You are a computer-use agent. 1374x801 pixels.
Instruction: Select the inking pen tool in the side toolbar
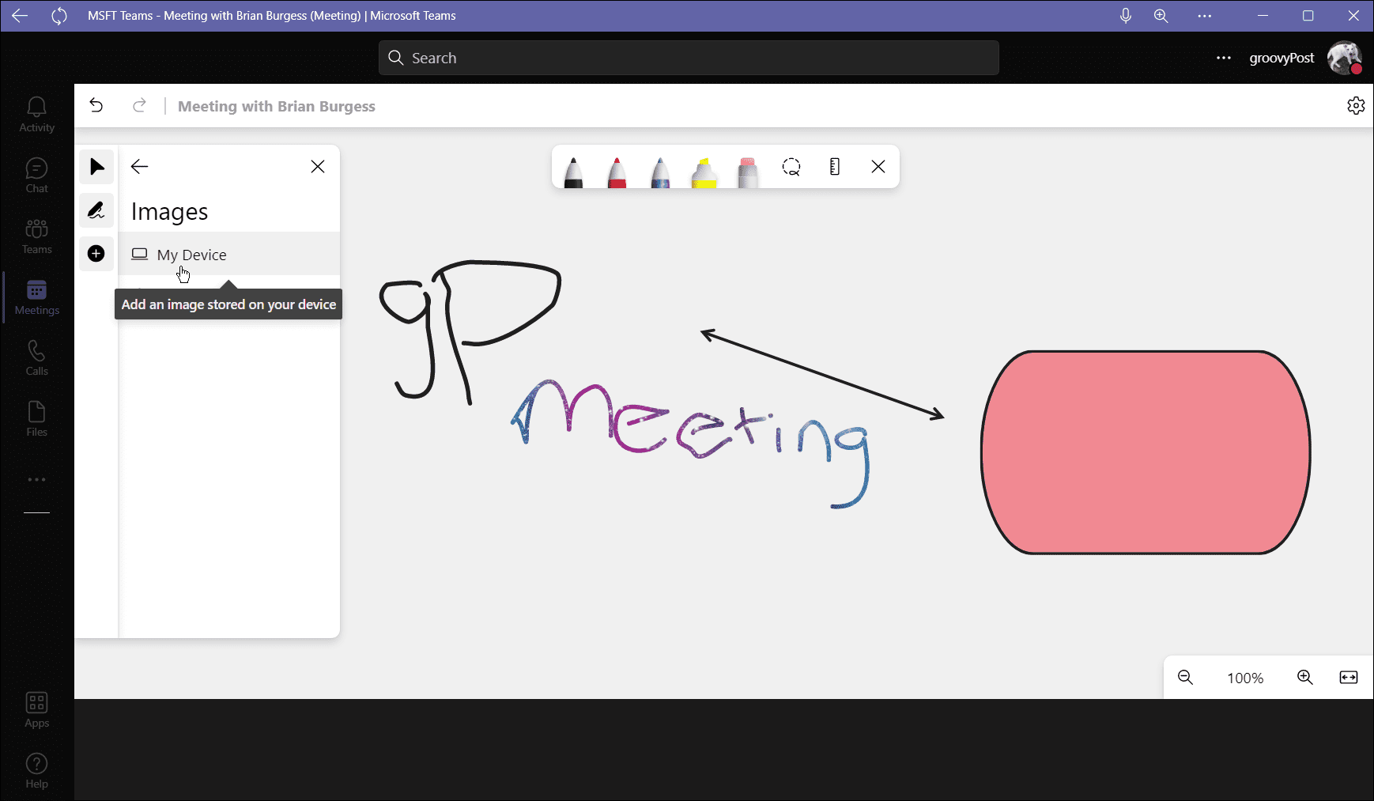(x=96, y=210)
